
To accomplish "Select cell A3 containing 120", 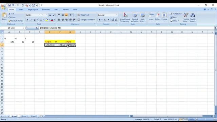I will [x=9, y=42].
